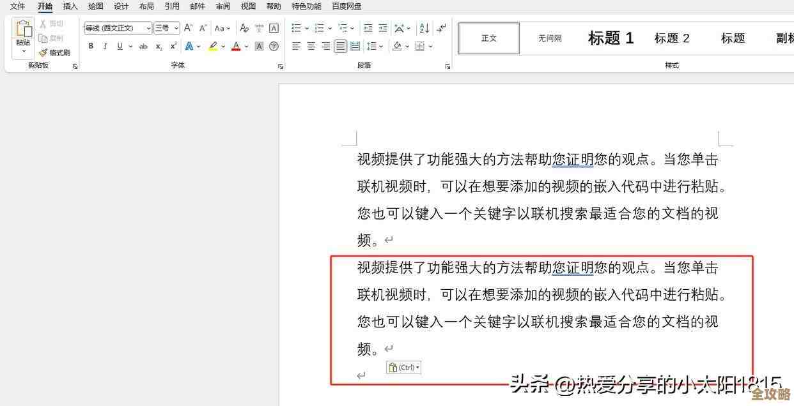The width and height of the screenshot is (794, 406).
Task: Open the font color red swatch
Action: click(235, 46)
